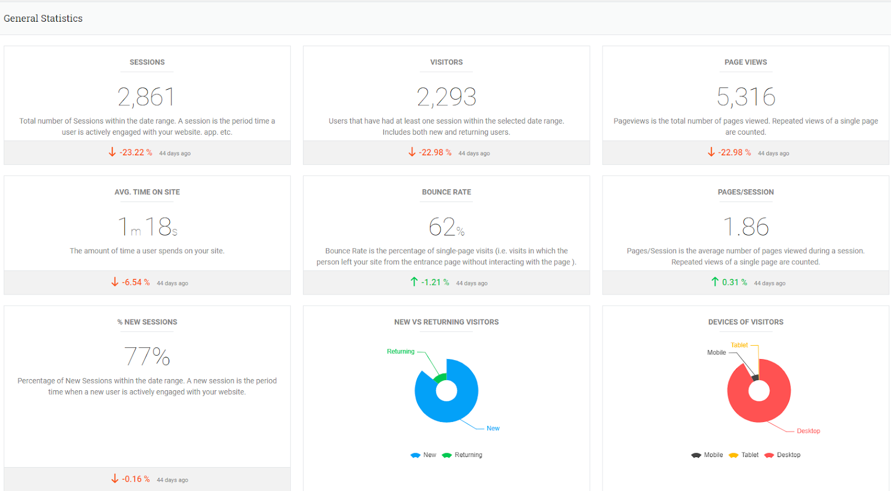Click the Page Views number 5,316
The image size is (891, 491).
coord(746,97)
